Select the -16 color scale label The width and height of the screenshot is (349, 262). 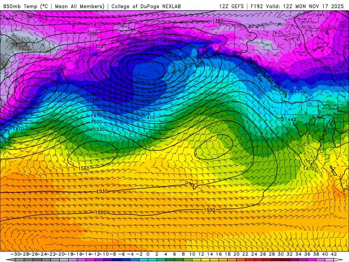click(78, 254)
